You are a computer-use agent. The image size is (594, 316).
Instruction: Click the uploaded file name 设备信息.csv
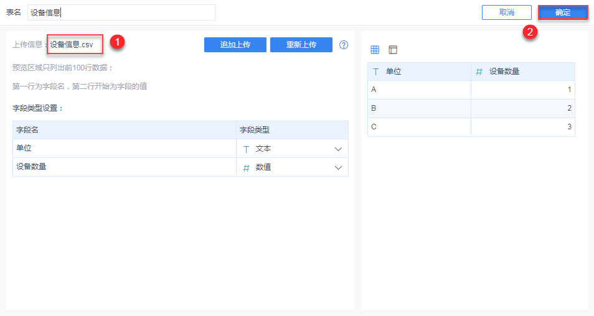point(72,45)
